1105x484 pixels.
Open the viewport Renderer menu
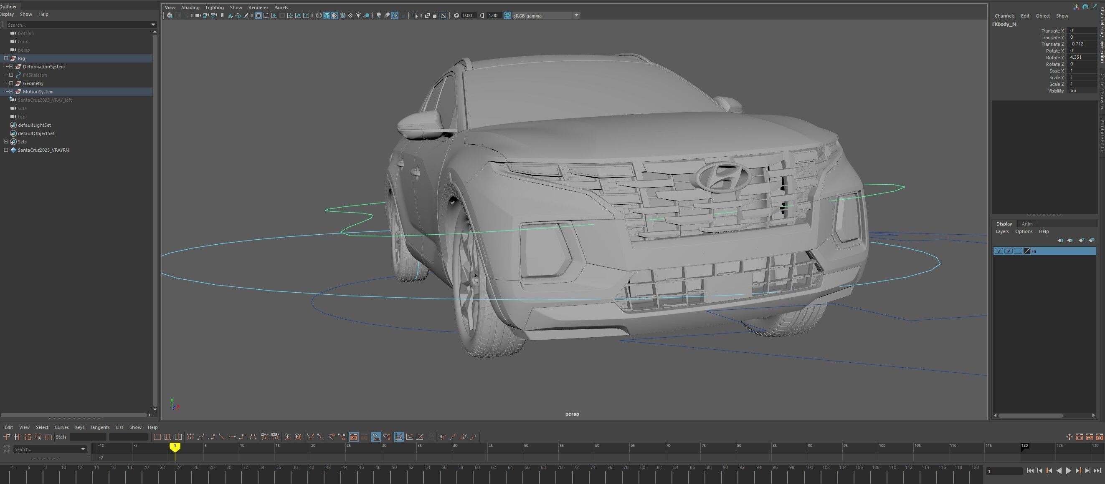pos(258,7)
